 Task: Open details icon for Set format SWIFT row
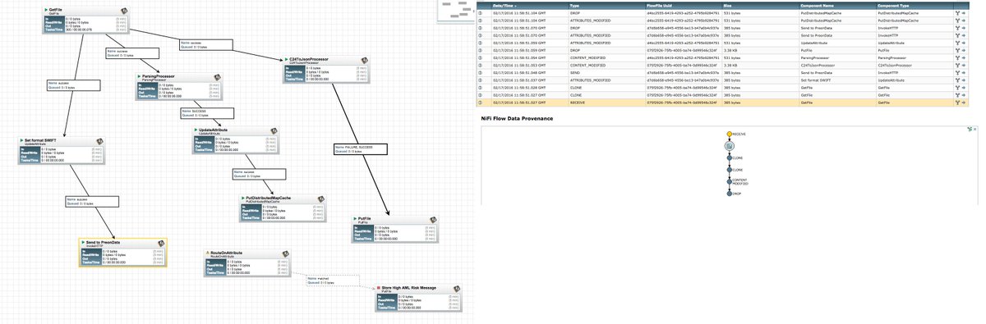point(481,80)
